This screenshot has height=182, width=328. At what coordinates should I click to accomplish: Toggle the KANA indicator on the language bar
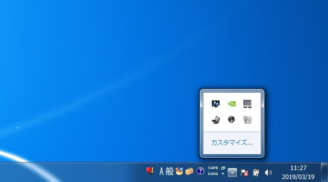point(213,174)
